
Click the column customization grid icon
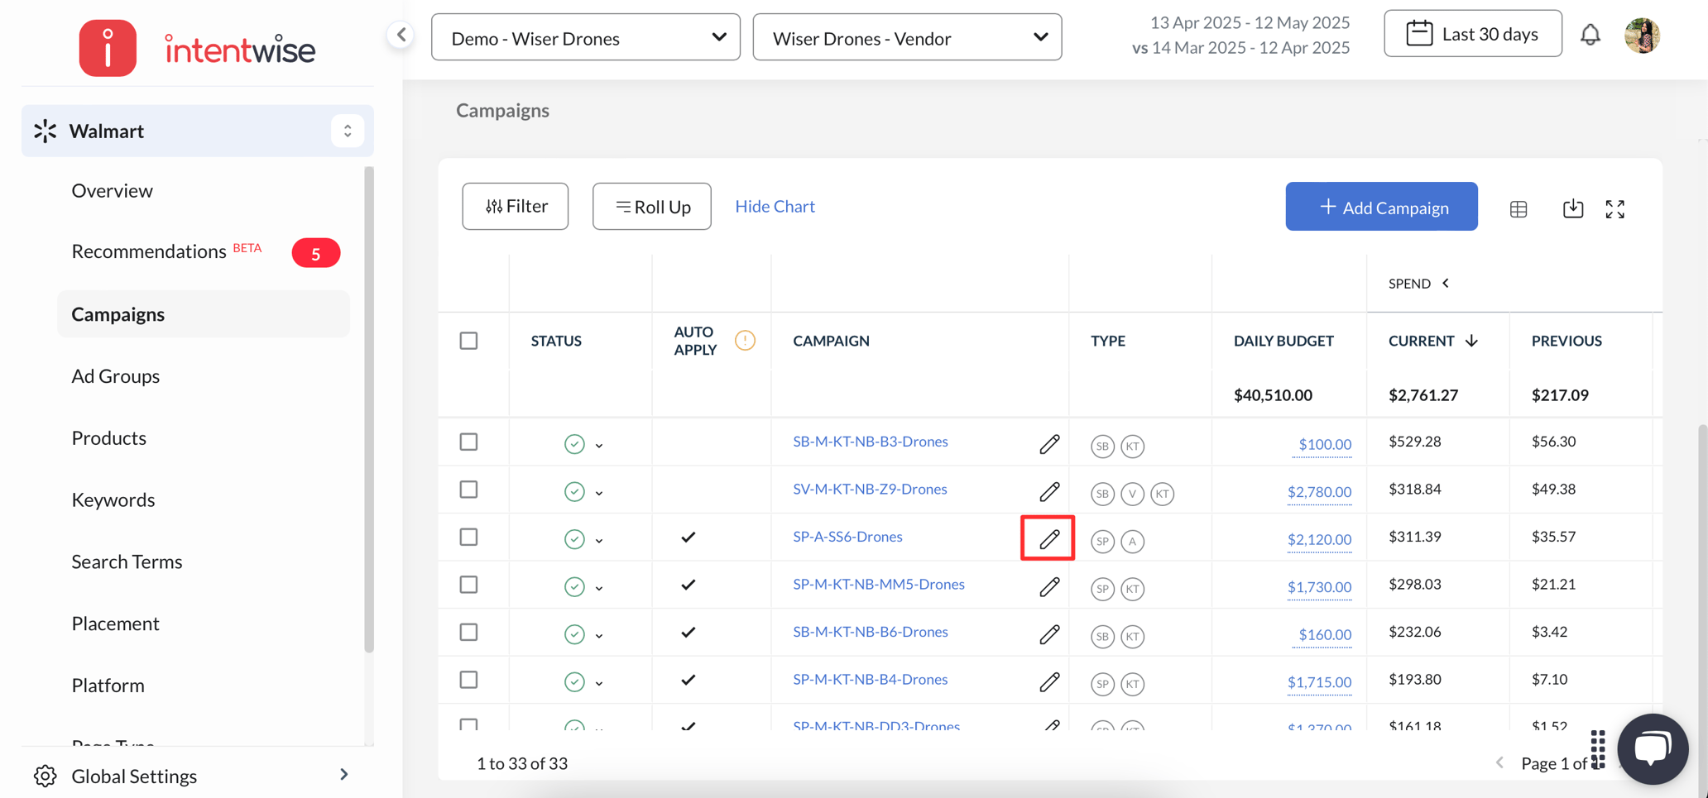click(1518, 208)
